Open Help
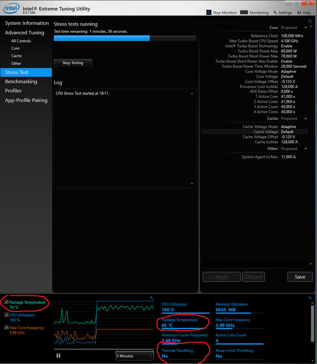 coord(304,13)
